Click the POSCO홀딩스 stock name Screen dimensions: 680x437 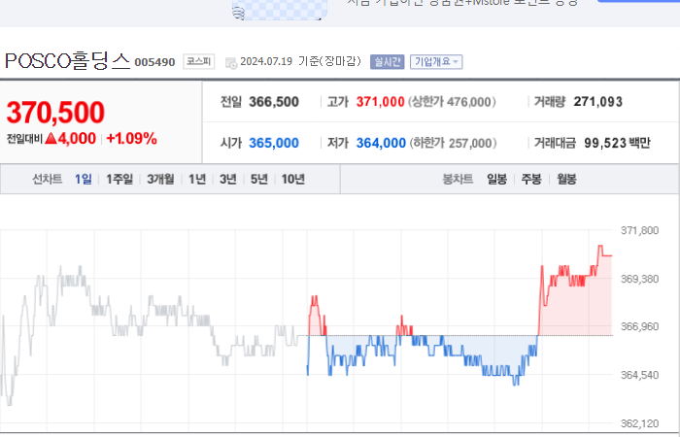pos(68,61)
